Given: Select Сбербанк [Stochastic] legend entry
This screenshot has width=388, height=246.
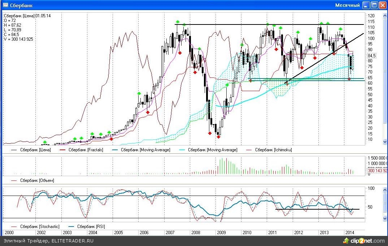Looking at the screenshot, I should pos(39,227).
